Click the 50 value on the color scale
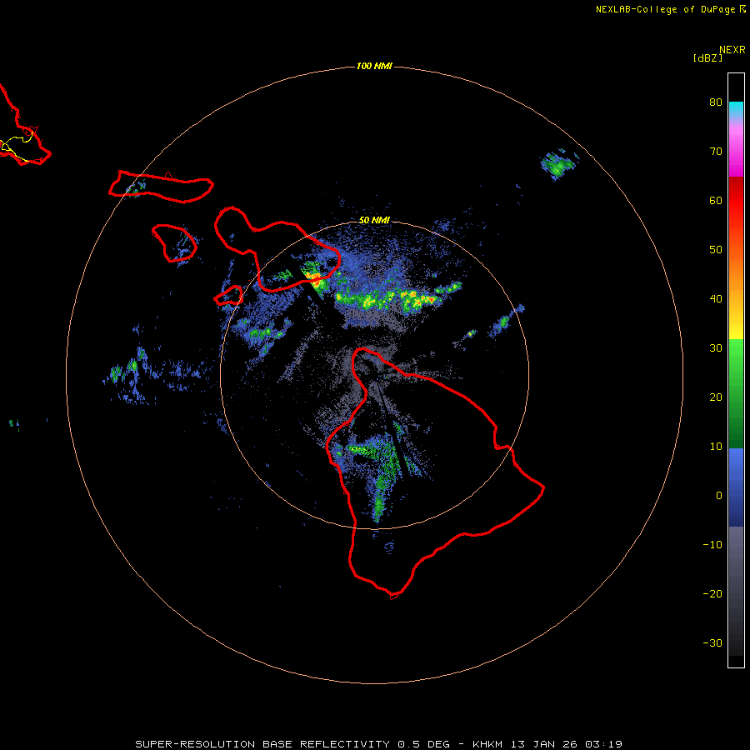Viewport: 750px width, 750px height. 716,250
